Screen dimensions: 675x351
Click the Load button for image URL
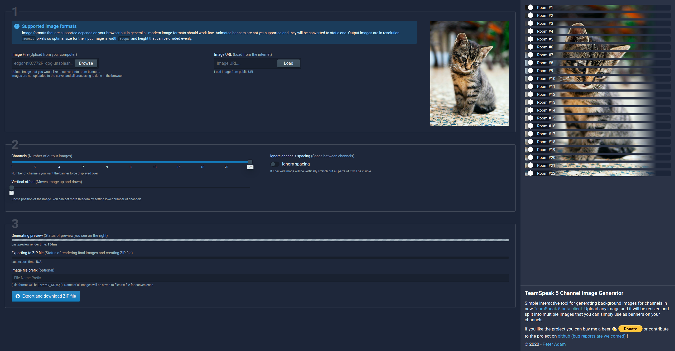click(288, 63)
